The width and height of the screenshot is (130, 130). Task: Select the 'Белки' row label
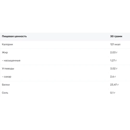tap(6, 85)
